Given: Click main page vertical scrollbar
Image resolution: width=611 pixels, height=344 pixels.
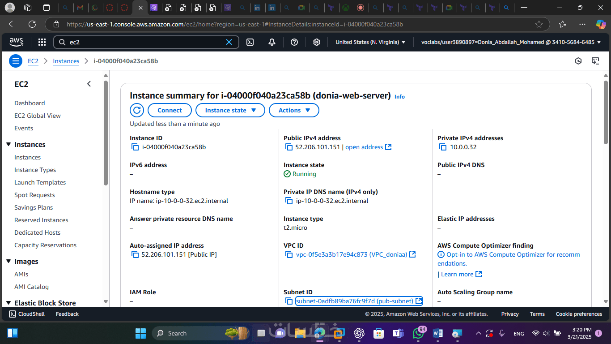Looking at the screenshot, I should coord(605,112).
